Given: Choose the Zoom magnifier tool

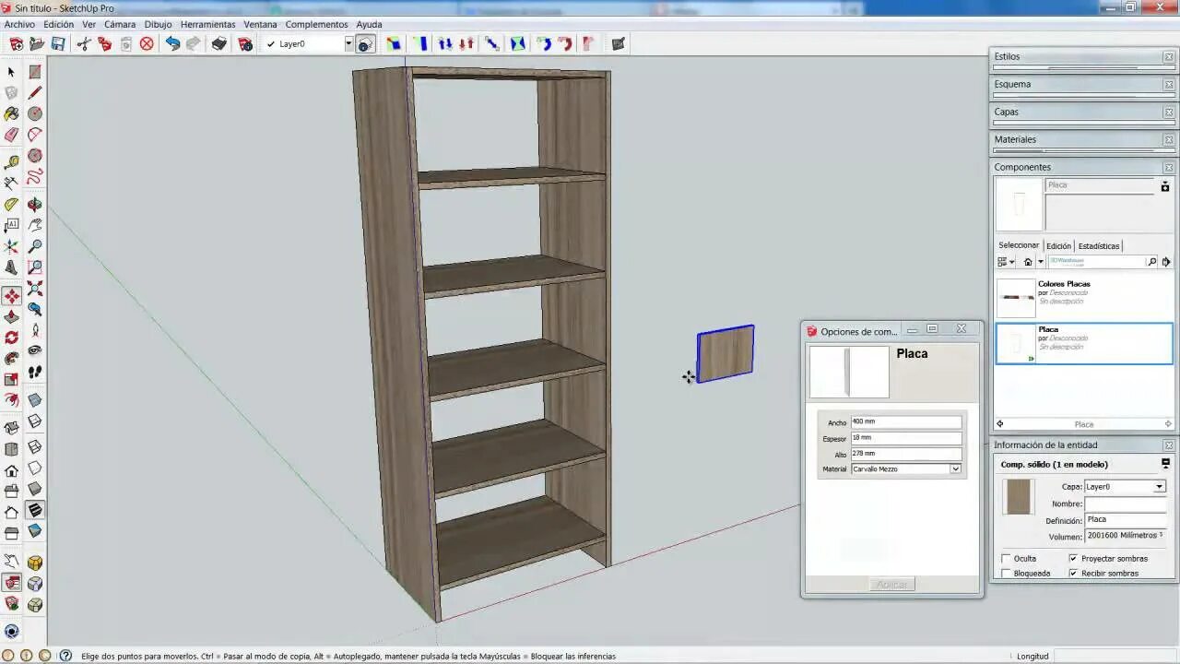Looking at the screenshot, I should (34, 246).
